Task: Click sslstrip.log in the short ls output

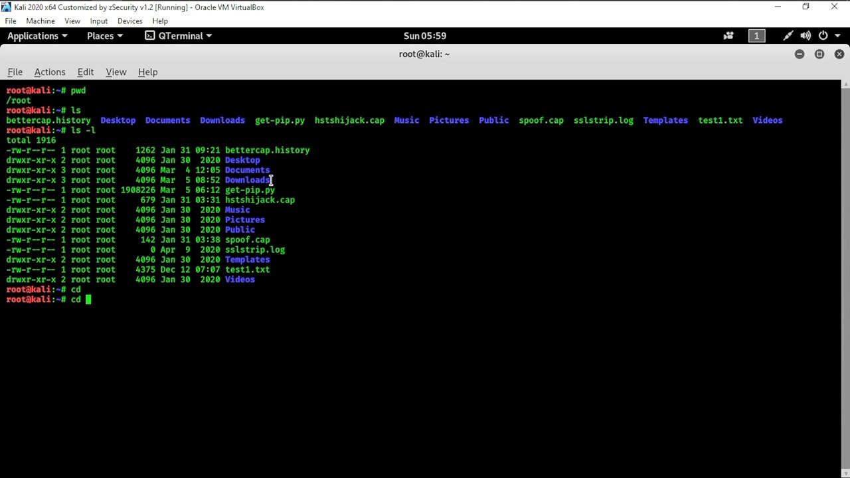Action: 603,120
